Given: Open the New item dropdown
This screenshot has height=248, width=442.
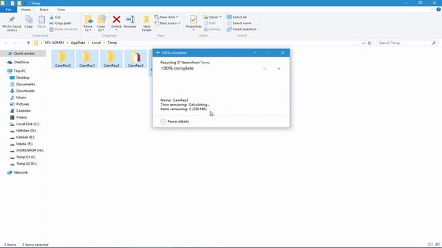Looking at the screenshot, I should click(166, 17).
